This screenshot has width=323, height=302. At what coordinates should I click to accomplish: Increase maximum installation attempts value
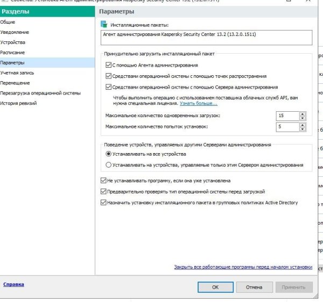click(x=303, y=125)
